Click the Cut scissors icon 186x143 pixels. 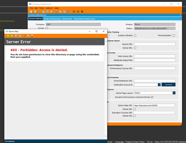[x=56, y=12]
